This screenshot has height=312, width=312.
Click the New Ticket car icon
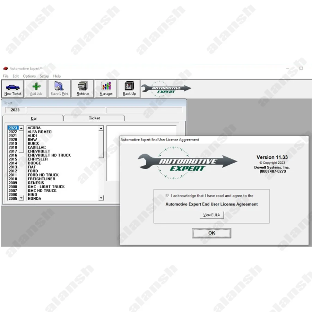(x=13, y=87)
